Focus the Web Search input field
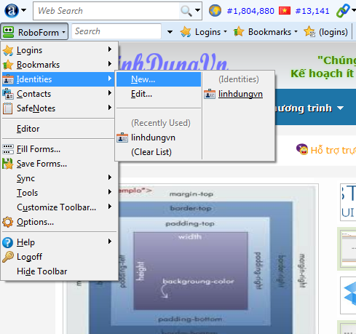Image resolution: width=356 pixels, height=334 pixels. click(106, 11)
